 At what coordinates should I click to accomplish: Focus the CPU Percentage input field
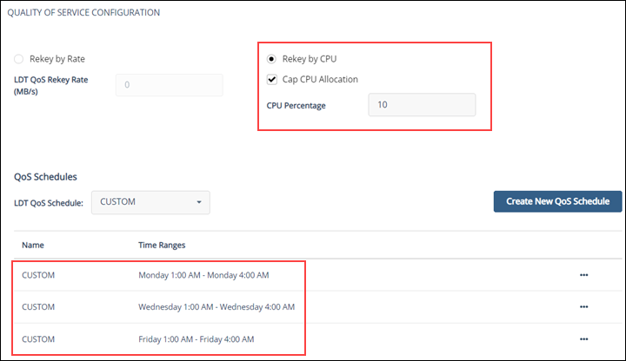[x=422, y=104]
